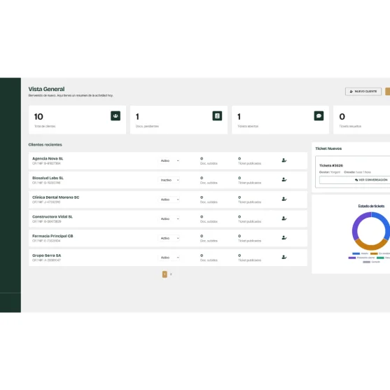The height and width of the screenshot is (390, 390).
Task: Open the Inactivo status dropdown for Biosalud Labs SL
Action: pyautogui.click(x=169, y=180)
